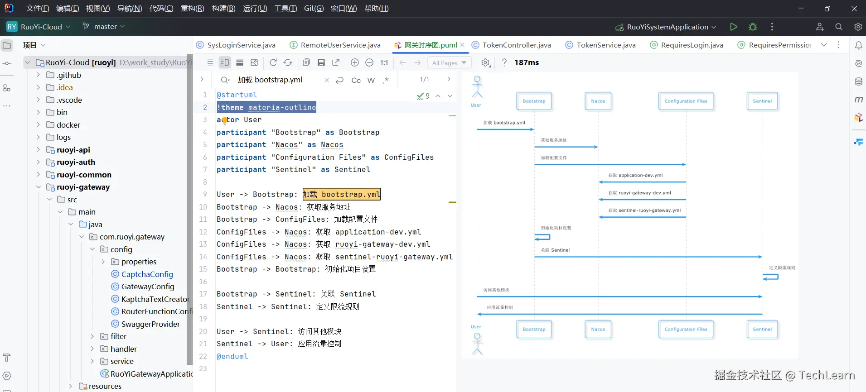The height and width of the screenshot is (392, 866).
Task: Open editor tab options menu
Action: click(x=838, y=45)
